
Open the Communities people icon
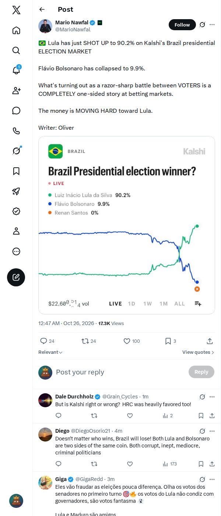[x=16, y=91]
